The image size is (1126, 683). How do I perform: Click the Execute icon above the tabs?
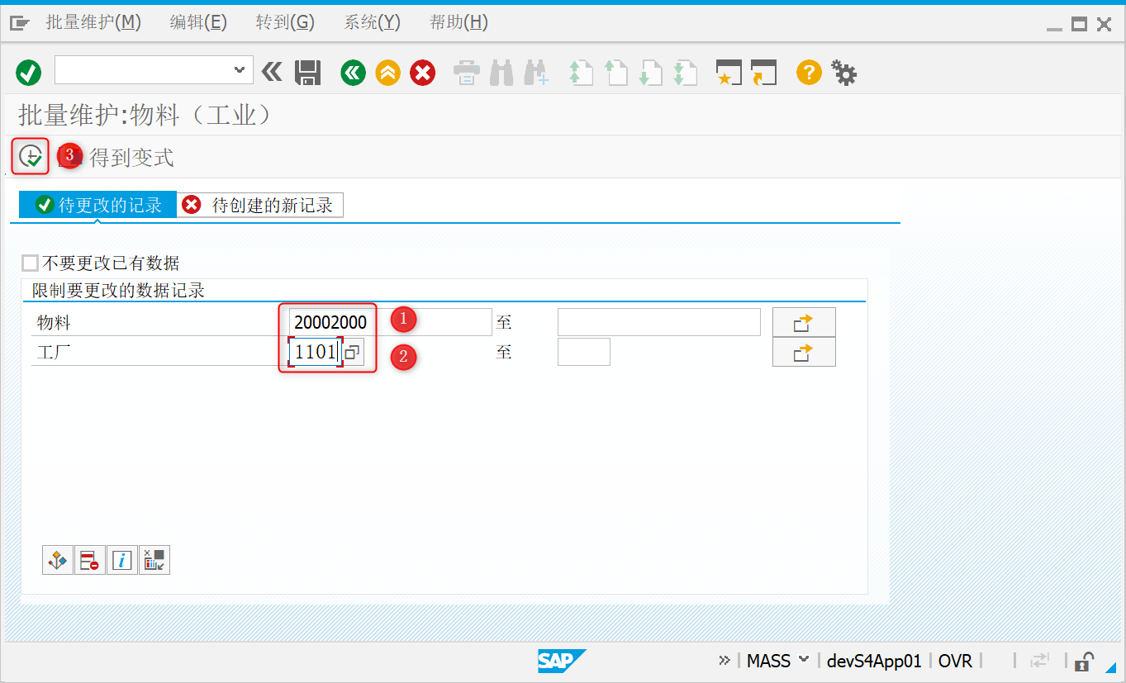[x=30, y=155]
